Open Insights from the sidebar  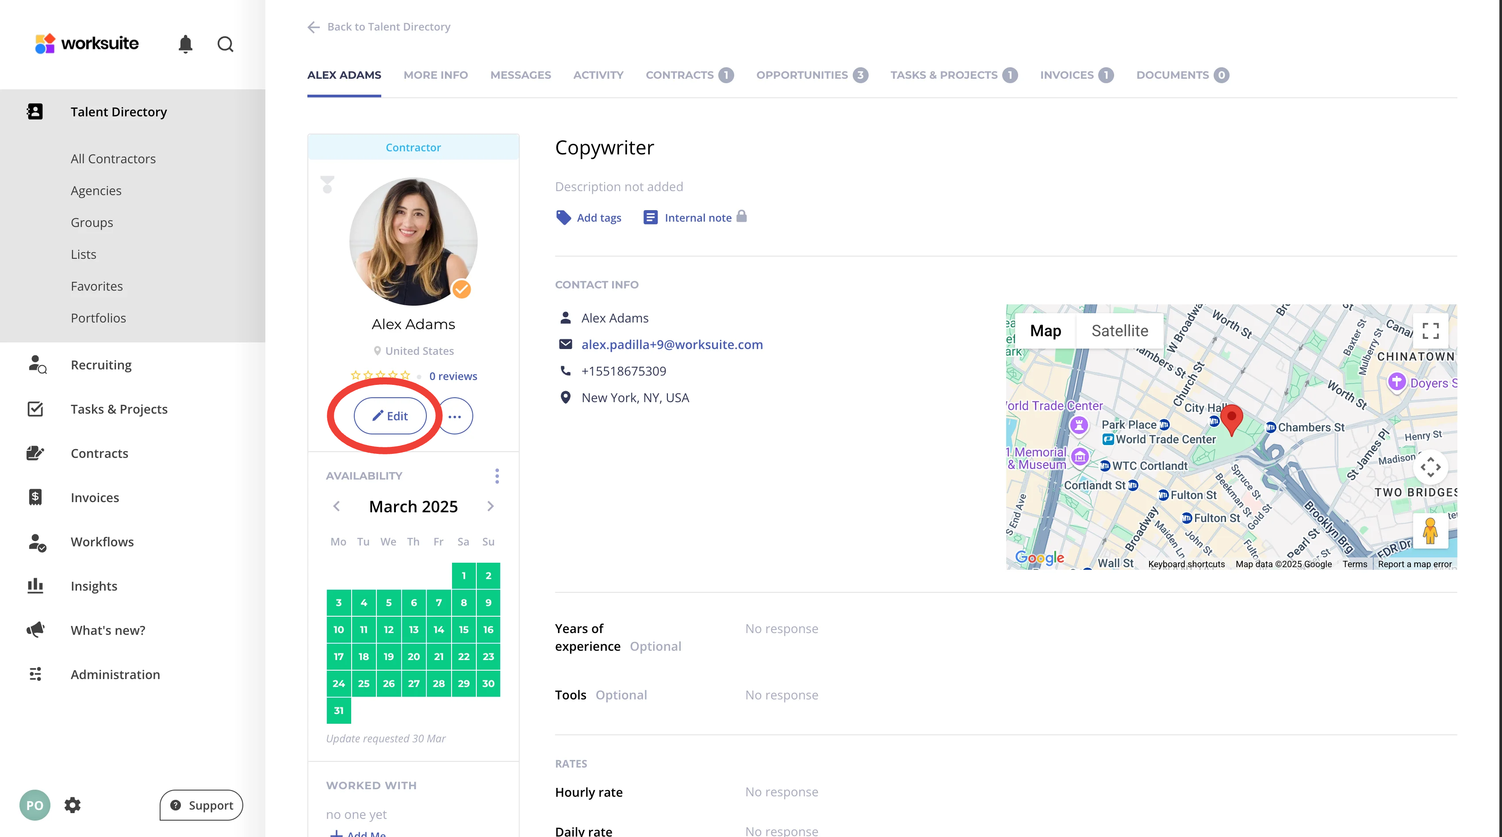94,586
